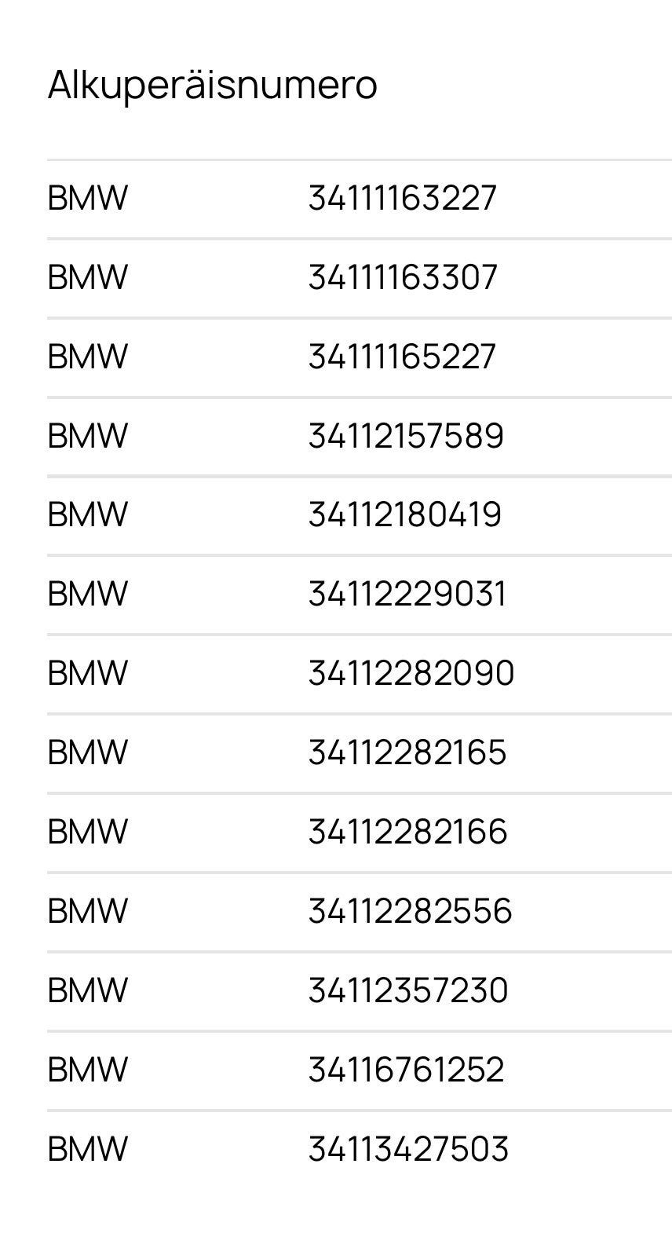Select BMW label beside 34112229031
The width and height of the screenshot is (672, 1248).
pyautogui.click(x=87, y=594)
